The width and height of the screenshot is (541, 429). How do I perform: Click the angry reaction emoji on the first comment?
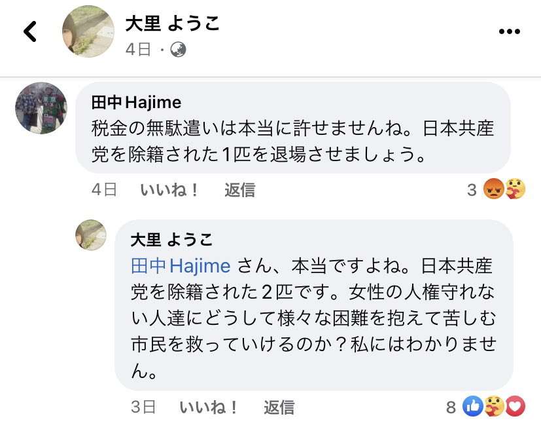(x=492, y=190)
